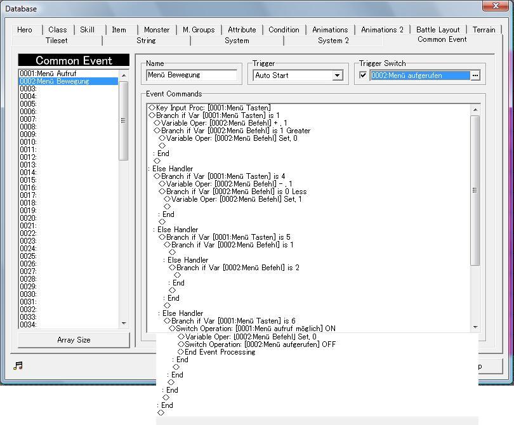Viewport: 514px width, 425px height.
Task: Open the Skill tab
Action: tap(87, 30)
